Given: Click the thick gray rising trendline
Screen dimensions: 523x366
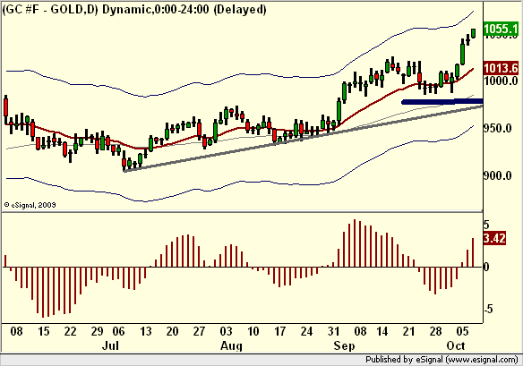Looking at the screenshot, I should pyautogui.click(x=303, y=139).
